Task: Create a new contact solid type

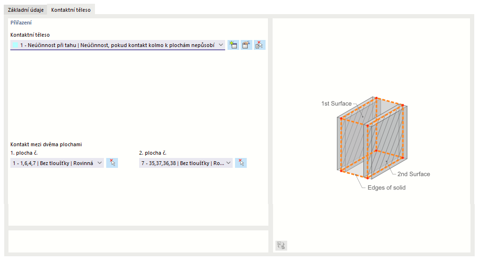Action: point(233,45)
